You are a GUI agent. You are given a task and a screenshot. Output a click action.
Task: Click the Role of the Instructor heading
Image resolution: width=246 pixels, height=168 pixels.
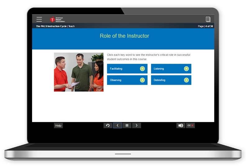(x=124, y=36)
